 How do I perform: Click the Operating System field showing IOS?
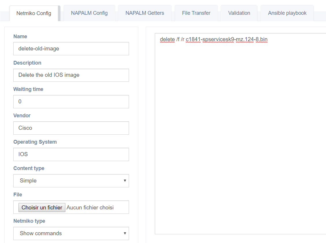(71, 154)
